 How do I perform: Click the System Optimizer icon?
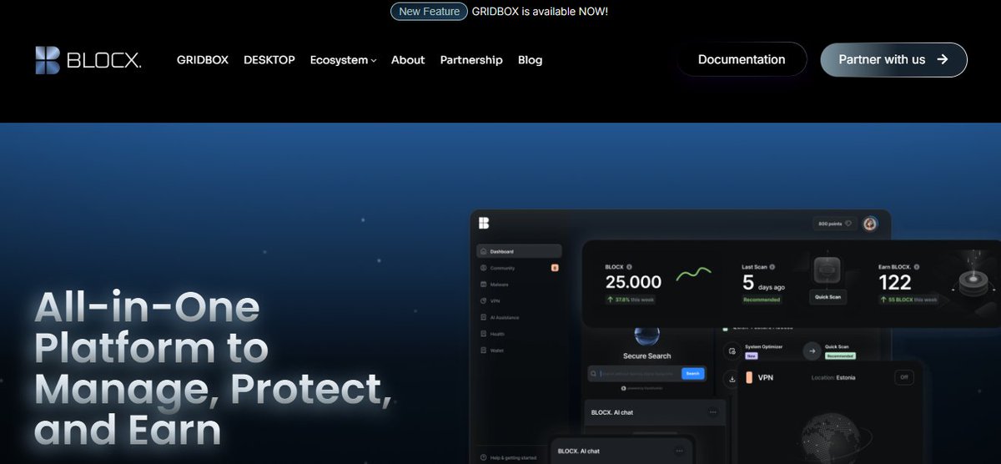732,351
